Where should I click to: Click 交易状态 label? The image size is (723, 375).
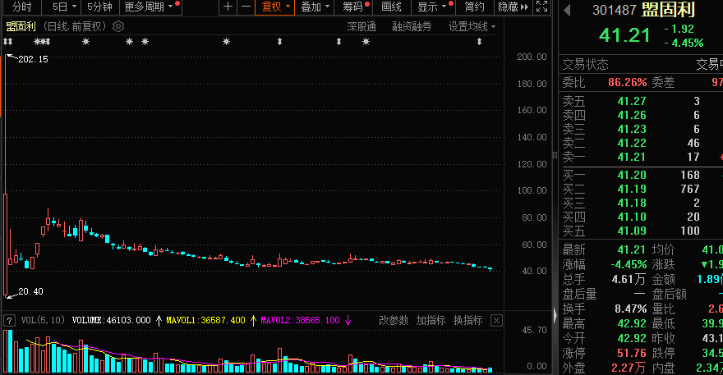[x=585, y=64]
